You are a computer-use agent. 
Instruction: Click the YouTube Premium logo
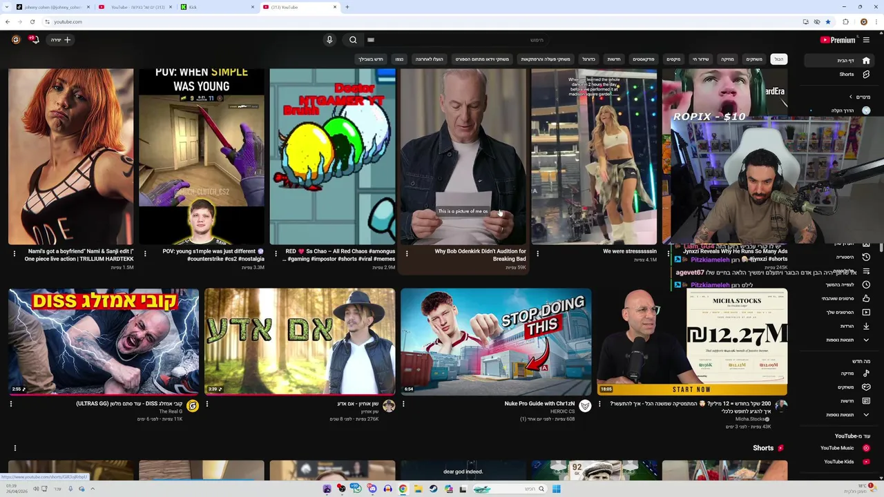point(838,40)
